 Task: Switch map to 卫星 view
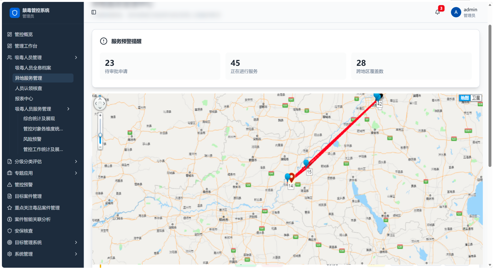476,98
